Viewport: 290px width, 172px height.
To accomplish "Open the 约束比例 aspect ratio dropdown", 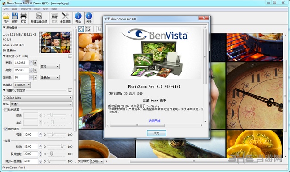I will tap(22, 85).
